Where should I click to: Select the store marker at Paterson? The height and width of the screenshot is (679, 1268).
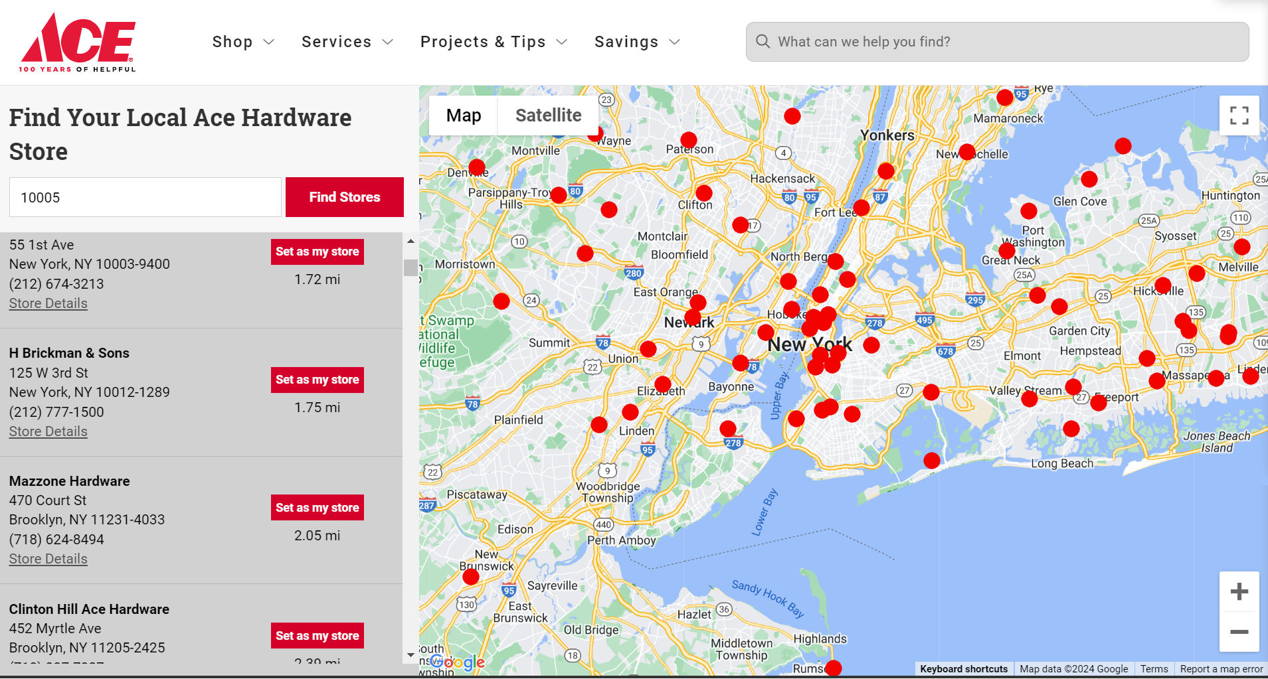click(689, 140)
